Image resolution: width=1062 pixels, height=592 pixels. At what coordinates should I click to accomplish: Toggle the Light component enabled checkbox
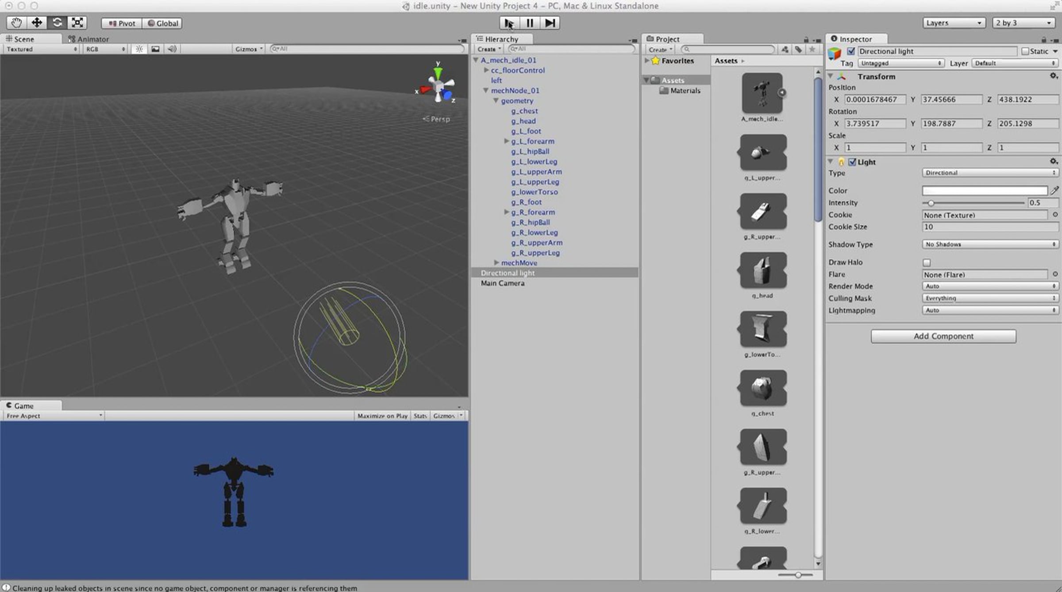[852, 162]
